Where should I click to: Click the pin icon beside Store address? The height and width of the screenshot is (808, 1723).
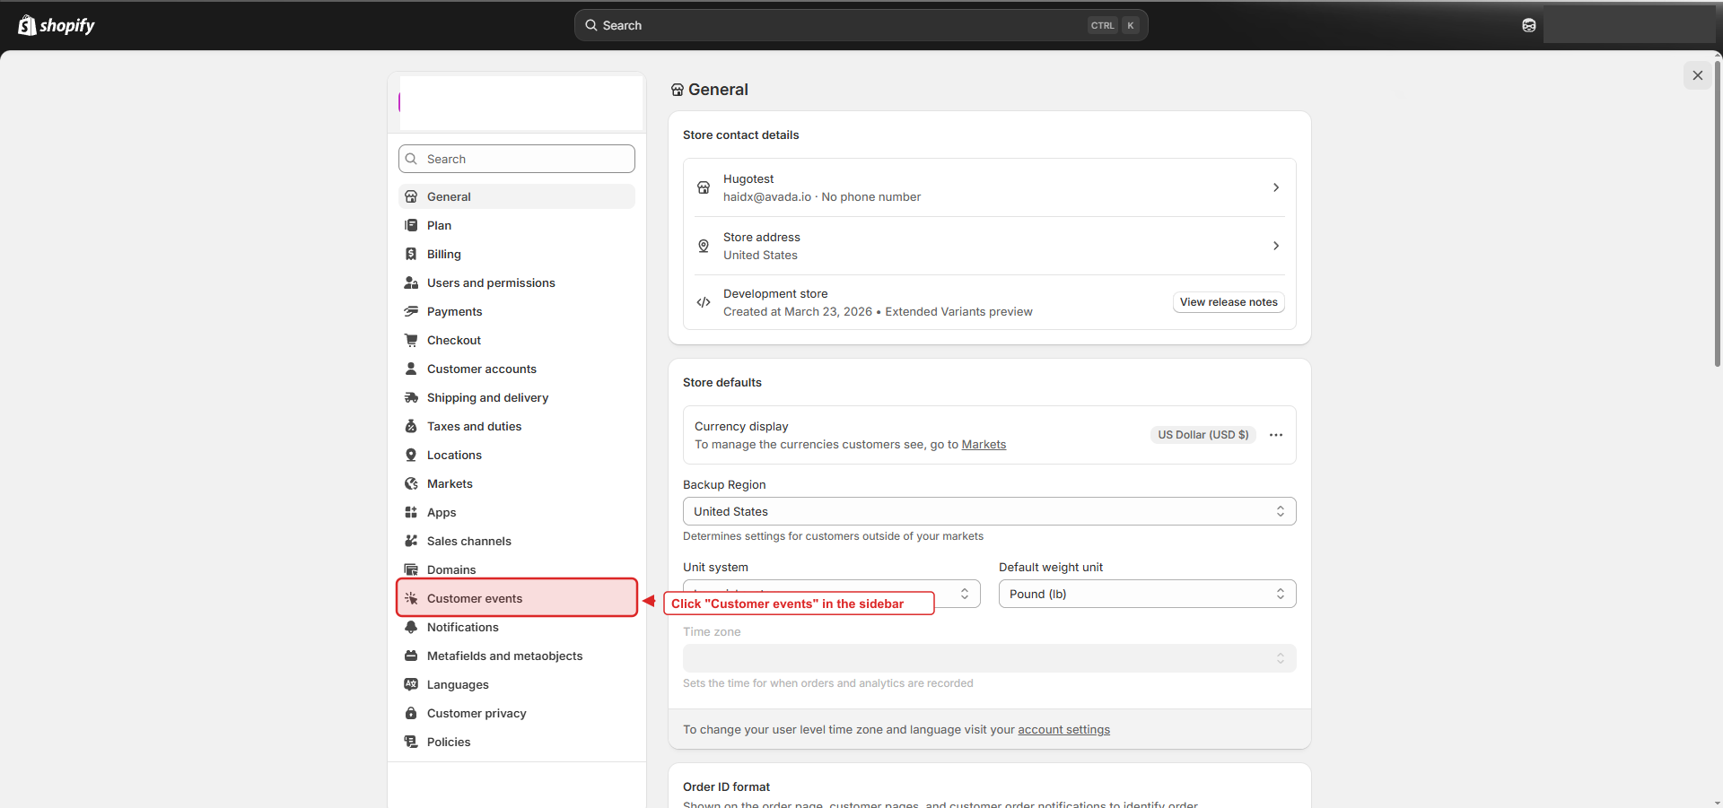tap(704, 246)
